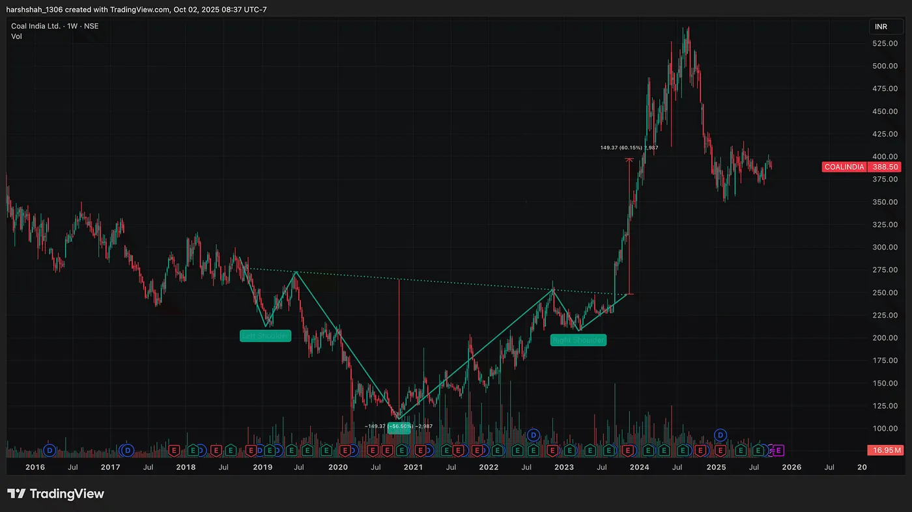Click the 100.00 price axis label
The height and width of the screenshot is (512, 912).
(x=884, y=429)
